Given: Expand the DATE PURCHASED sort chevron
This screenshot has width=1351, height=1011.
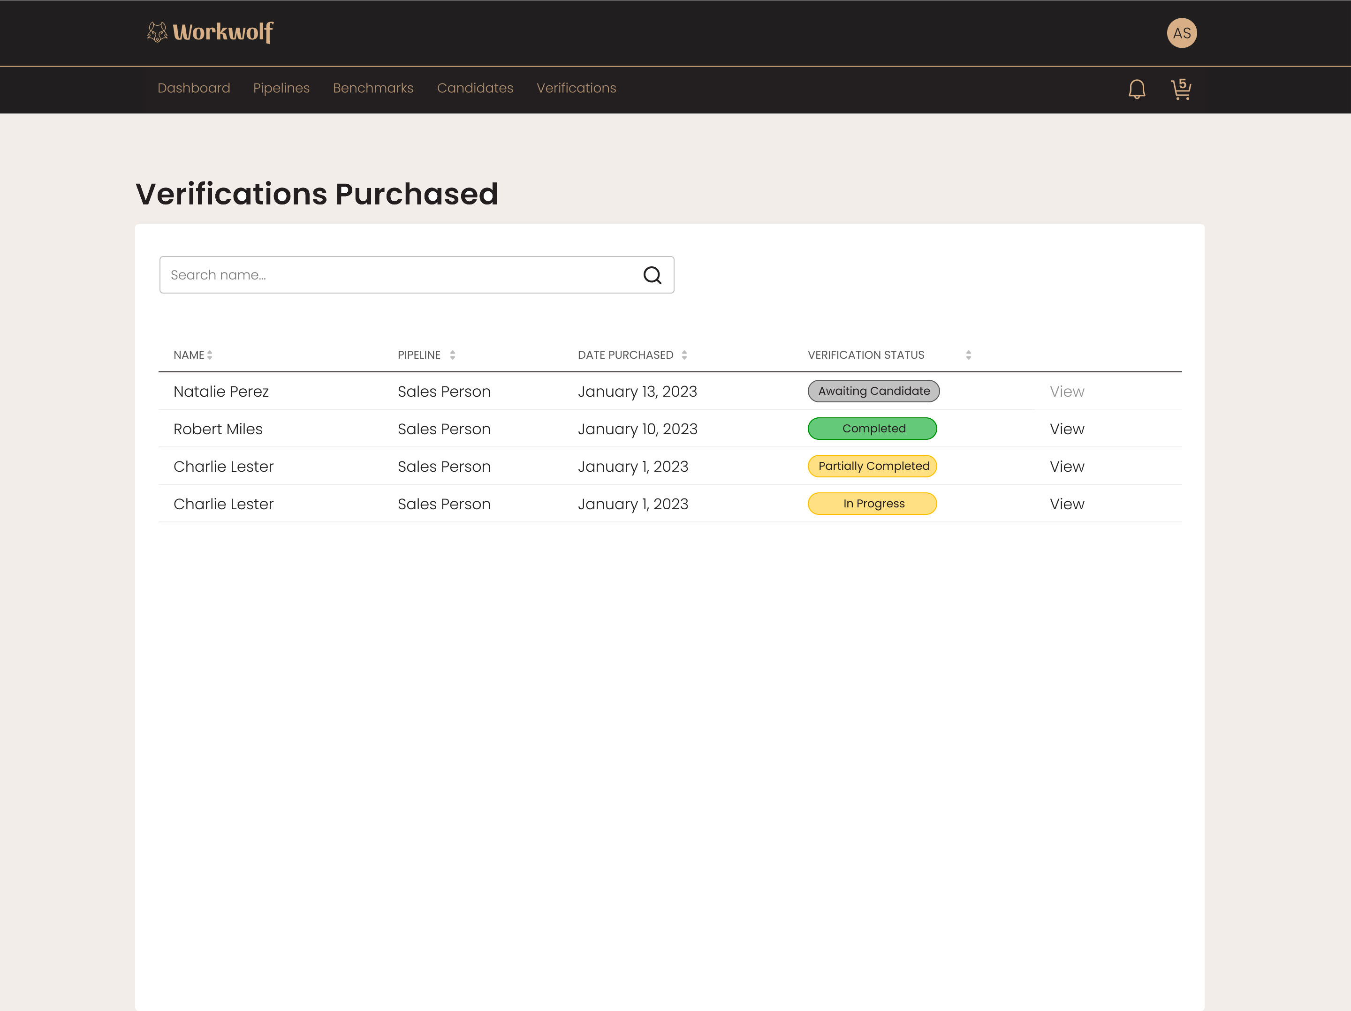Looking at the screenshot, I should point(684,355).
